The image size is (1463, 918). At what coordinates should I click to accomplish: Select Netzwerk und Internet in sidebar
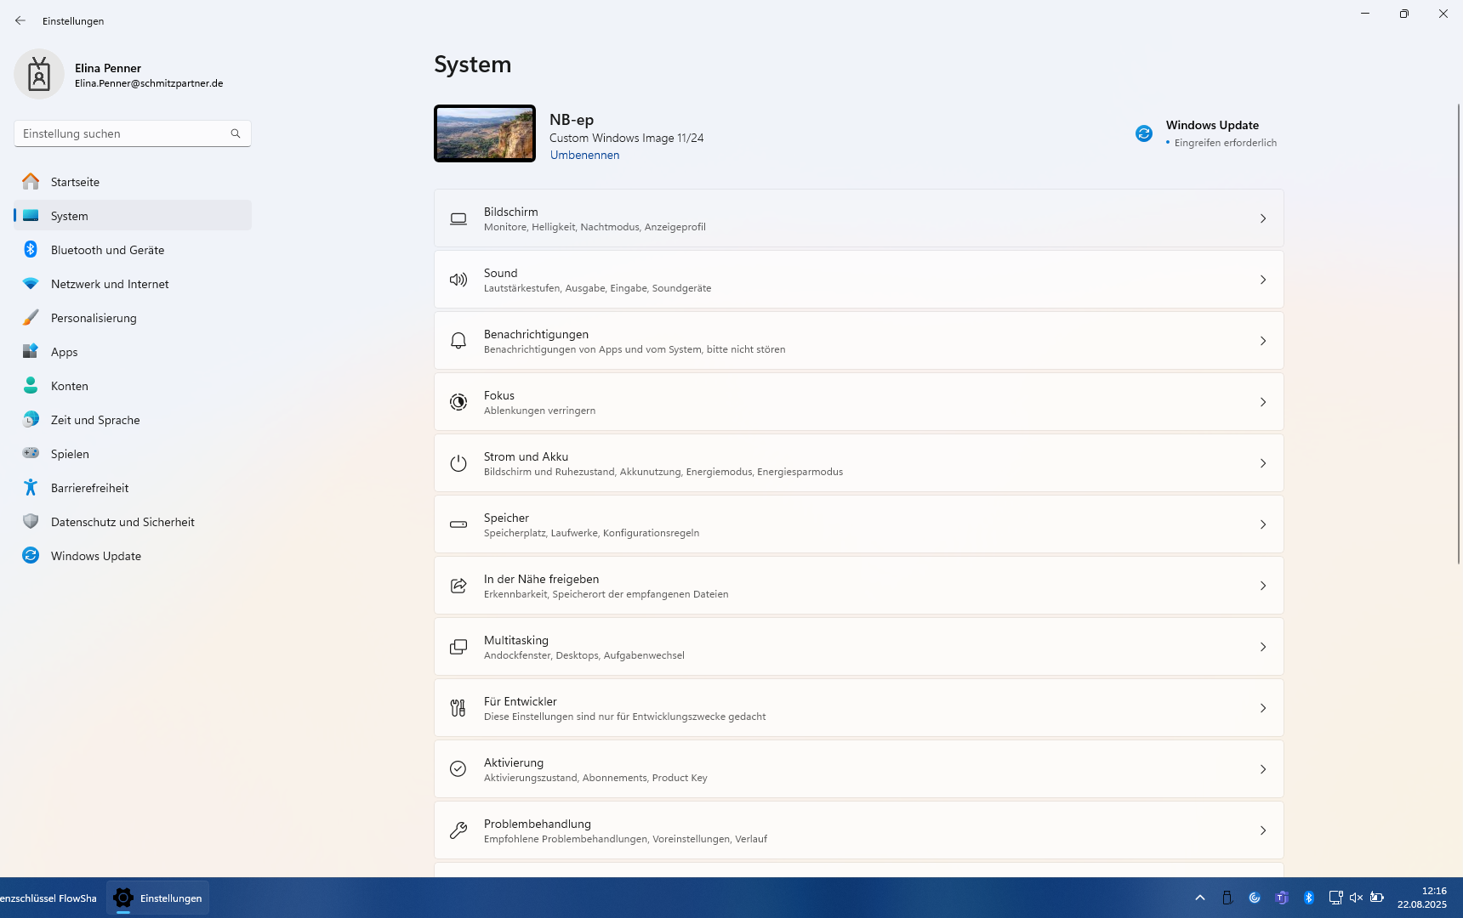coord(110,284)
